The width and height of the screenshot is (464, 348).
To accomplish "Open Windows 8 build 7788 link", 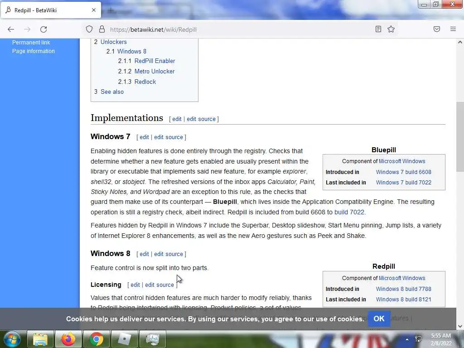I will [404, 289].
